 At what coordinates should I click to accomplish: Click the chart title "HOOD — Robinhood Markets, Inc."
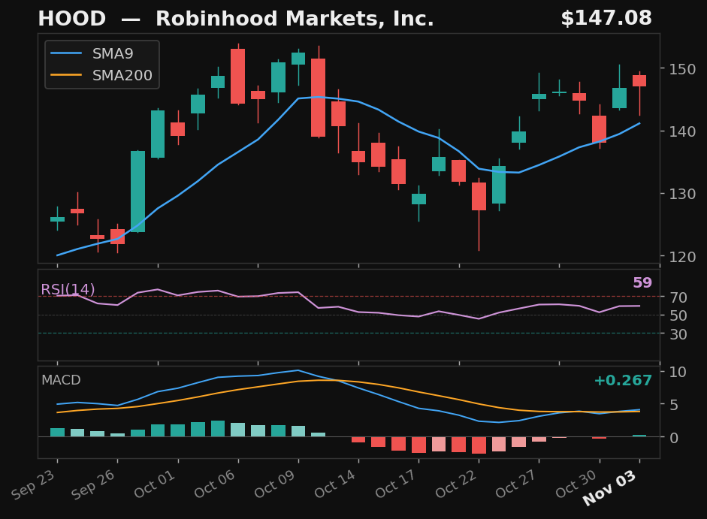(236, 19)
